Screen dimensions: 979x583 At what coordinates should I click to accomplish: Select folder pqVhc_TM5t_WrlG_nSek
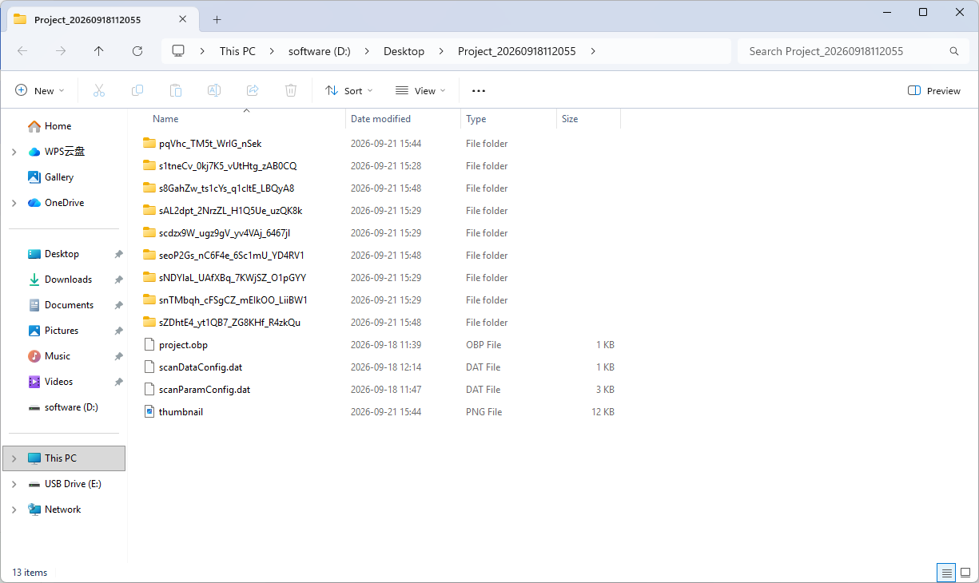210,144
